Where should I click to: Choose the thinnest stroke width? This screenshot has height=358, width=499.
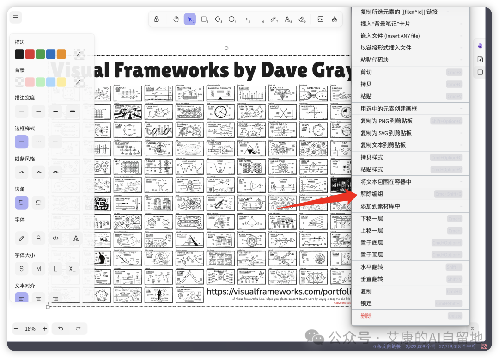(21, 111)
